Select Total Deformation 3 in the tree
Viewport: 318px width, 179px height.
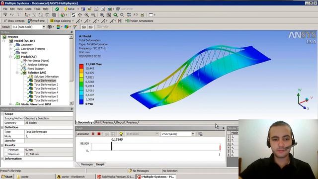point(46,89)
